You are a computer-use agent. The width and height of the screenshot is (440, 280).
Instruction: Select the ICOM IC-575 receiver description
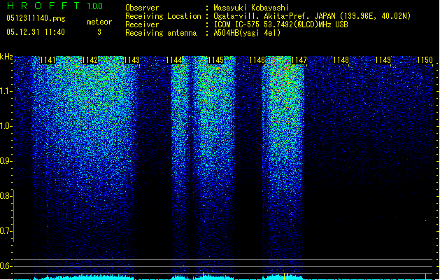point(281,24)
